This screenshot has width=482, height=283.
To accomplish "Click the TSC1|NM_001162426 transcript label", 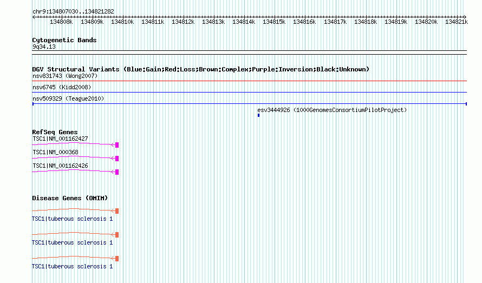I will (x=60, y=166).
